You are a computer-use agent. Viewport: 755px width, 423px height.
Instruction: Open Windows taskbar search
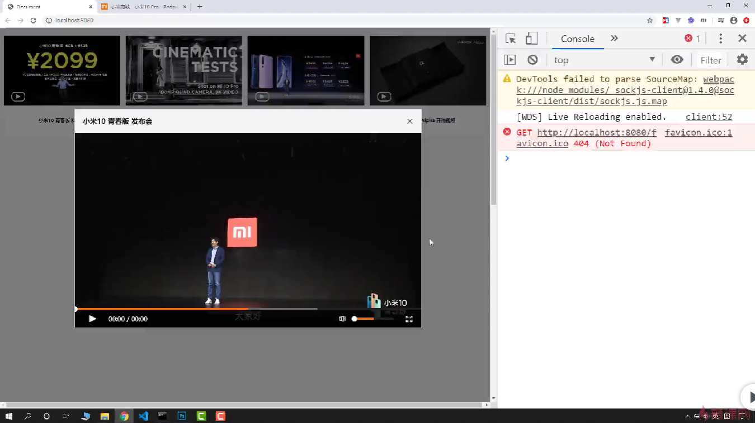27,416
